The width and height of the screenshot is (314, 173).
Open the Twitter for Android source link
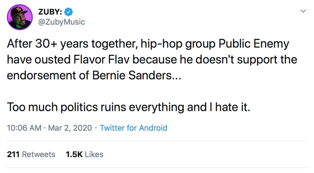pyautogui.click(x=133, y=128)
